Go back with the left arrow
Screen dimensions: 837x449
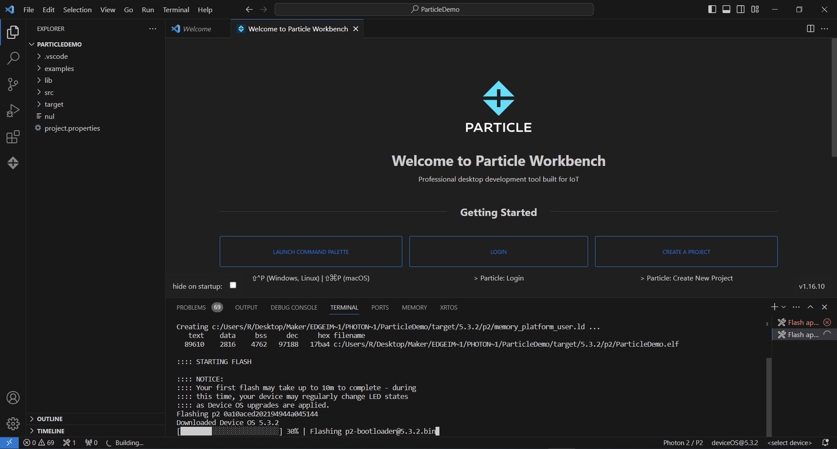(249, 9)
